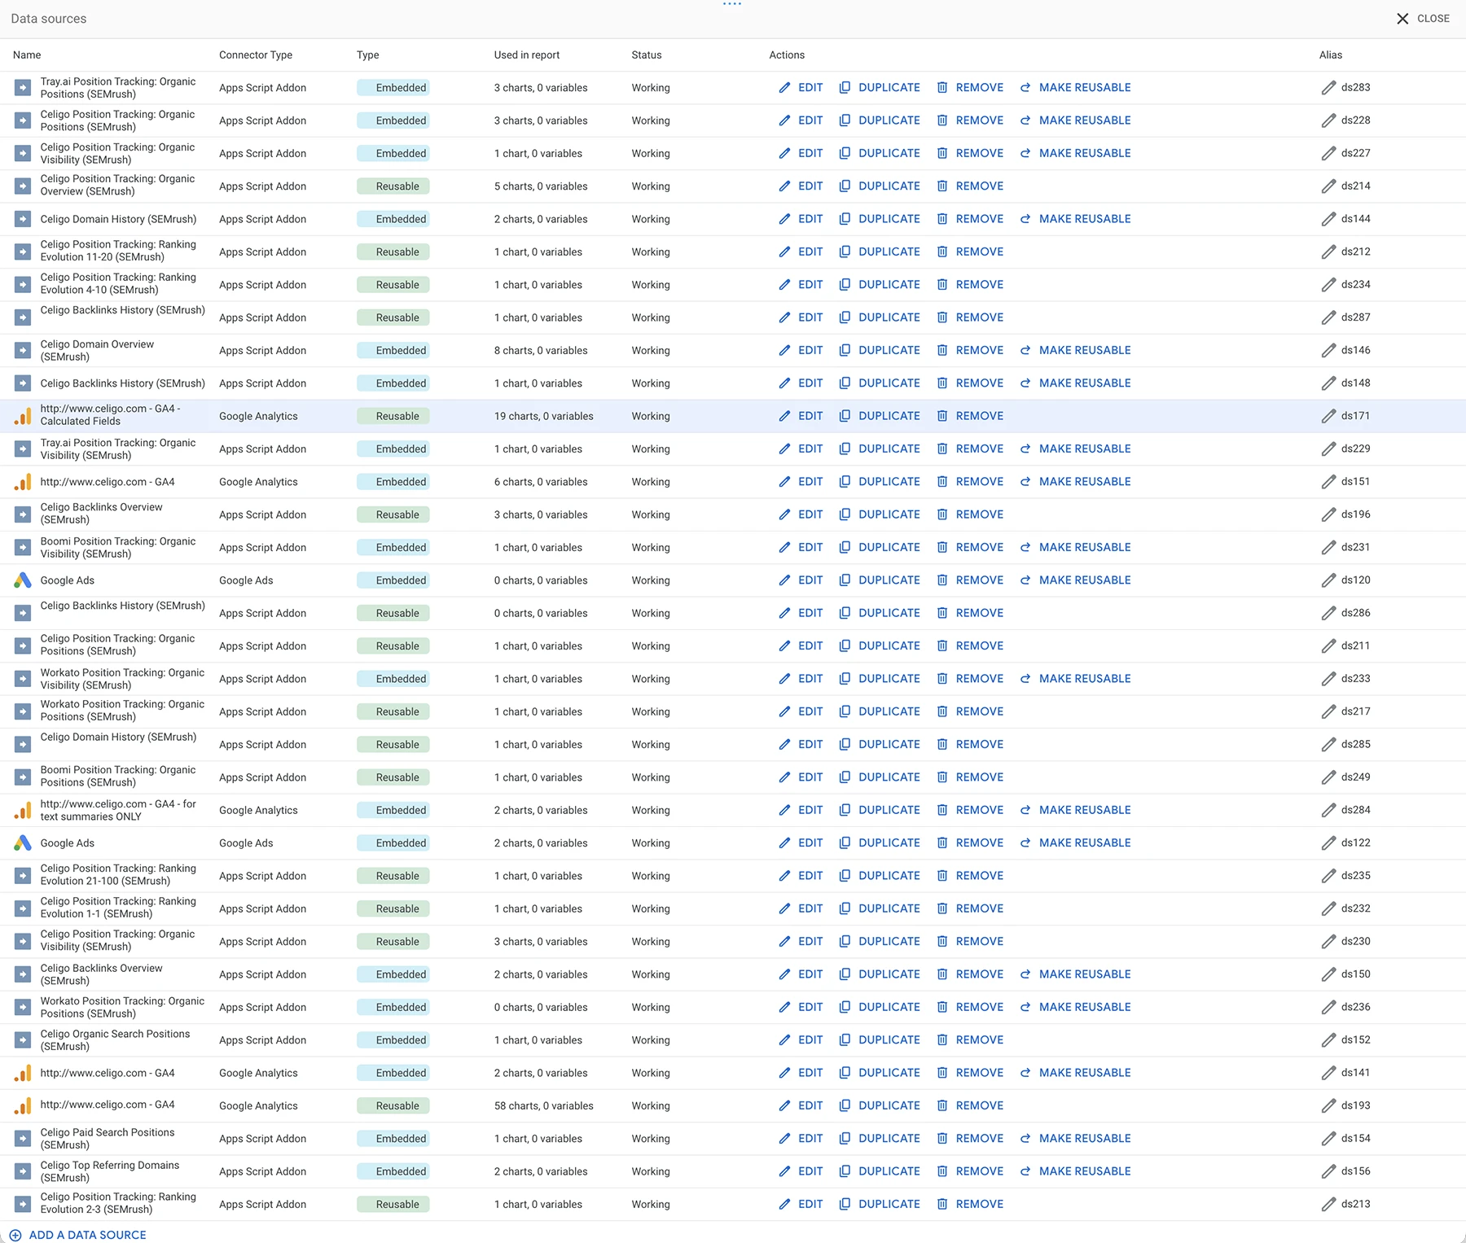
Task: Click the drag handle dots at top of panel
Action: [732, 4]
